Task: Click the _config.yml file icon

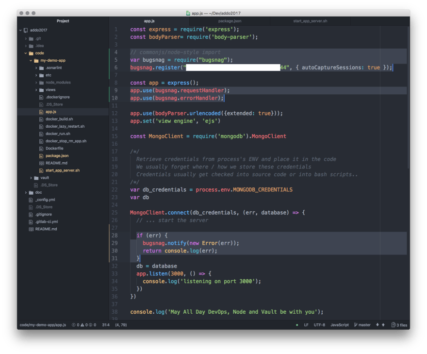Action: click(31, 200)
